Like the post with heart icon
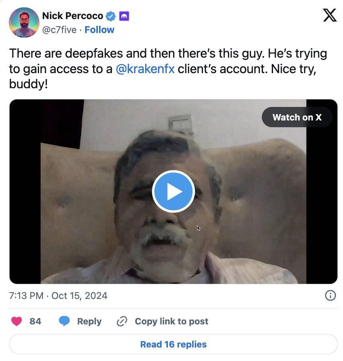Screen dimensions: 343x361 click(17, 321)
